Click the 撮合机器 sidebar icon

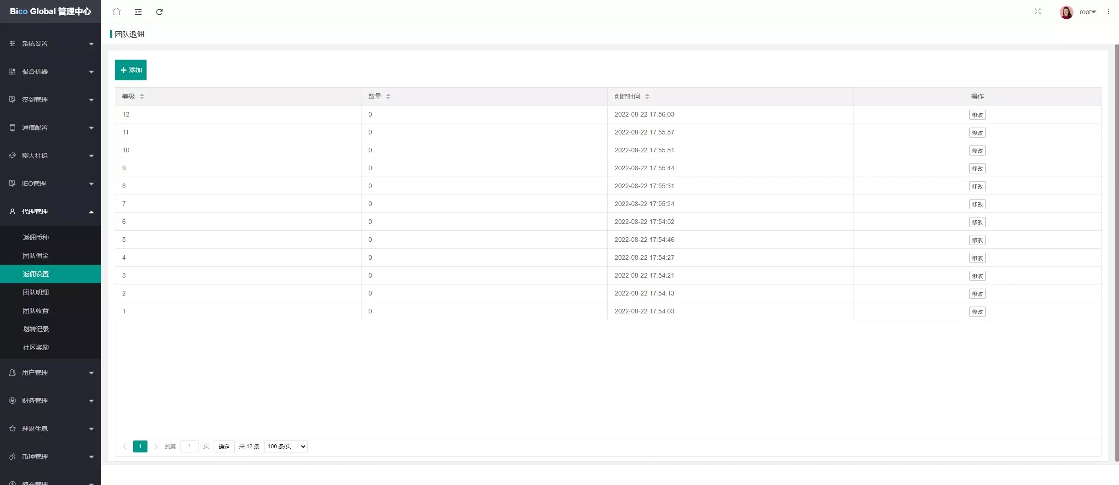(x=12, y=72)
